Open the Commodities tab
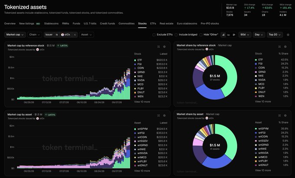Screen dimensions: 295x178 coord(126,23)
